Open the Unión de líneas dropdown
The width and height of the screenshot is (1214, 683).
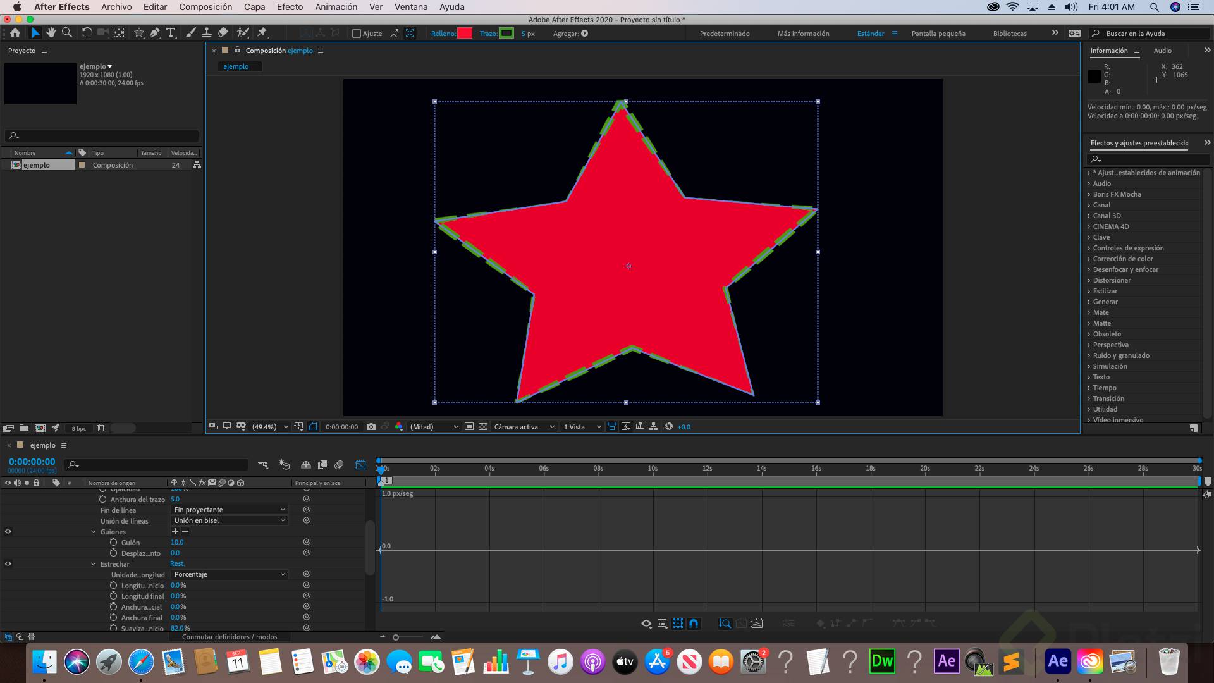pyautogui.click(x=229, y=520)
